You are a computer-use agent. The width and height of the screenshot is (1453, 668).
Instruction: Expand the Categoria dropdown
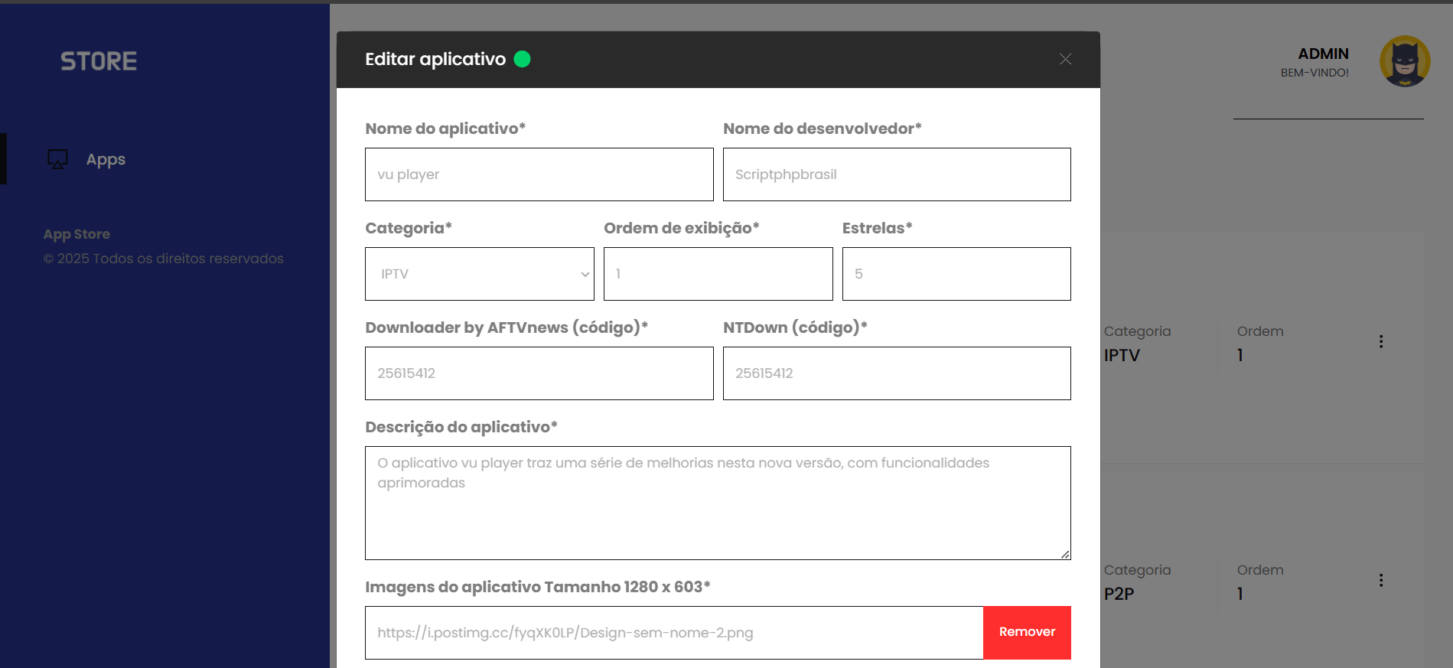[x=479, y=274]
